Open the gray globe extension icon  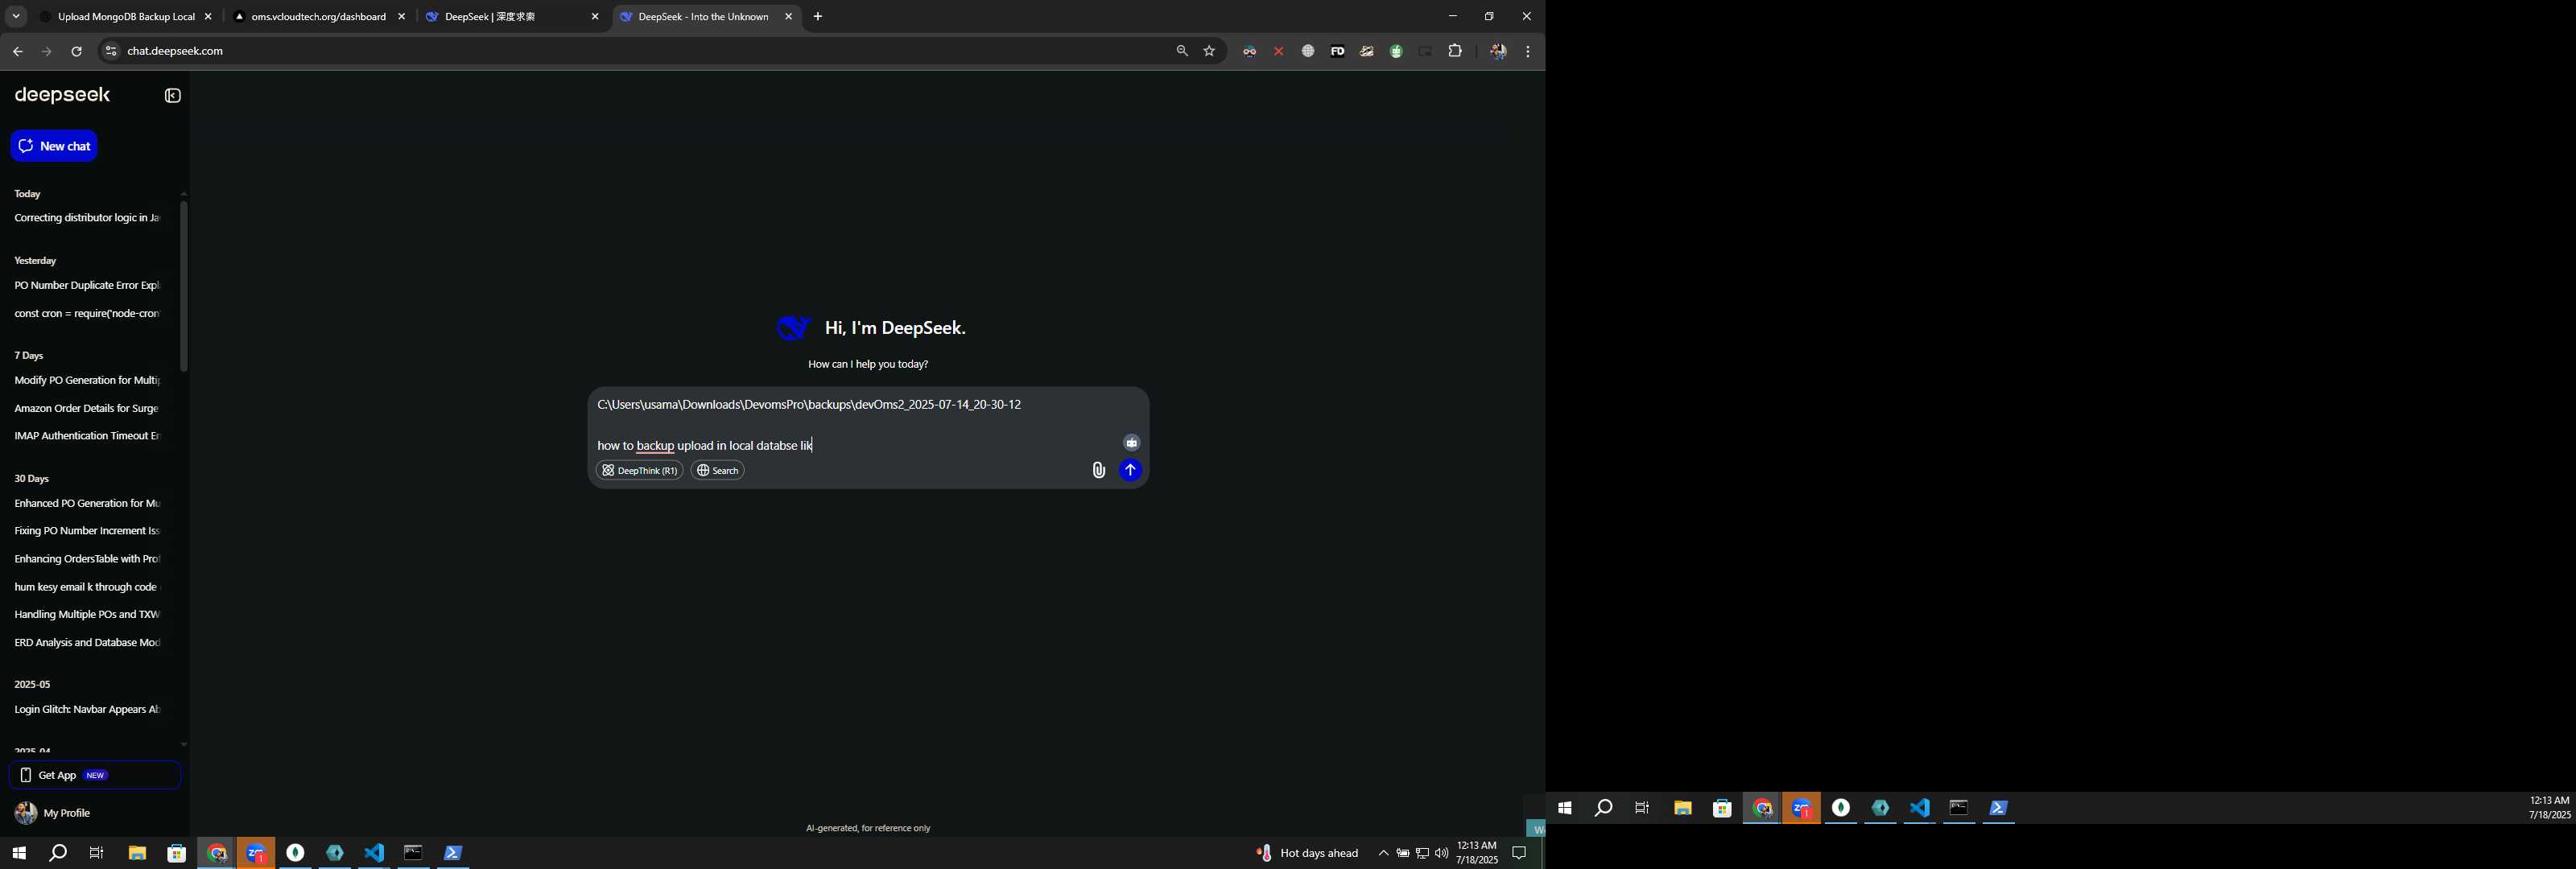coord(1308,51)
